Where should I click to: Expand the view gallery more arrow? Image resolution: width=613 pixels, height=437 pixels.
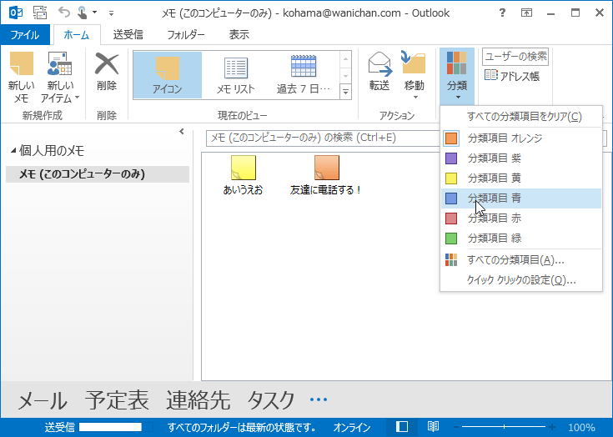tap(345, 92)
